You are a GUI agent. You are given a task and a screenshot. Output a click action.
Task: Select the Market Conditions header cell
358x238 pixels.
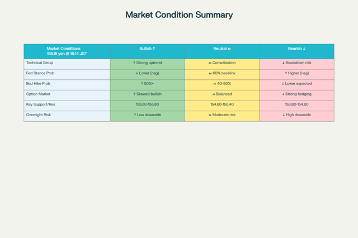coord(67,51)
